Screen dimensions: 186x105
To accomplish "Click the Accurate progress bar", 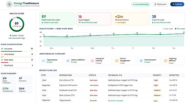I will (17, 51).
